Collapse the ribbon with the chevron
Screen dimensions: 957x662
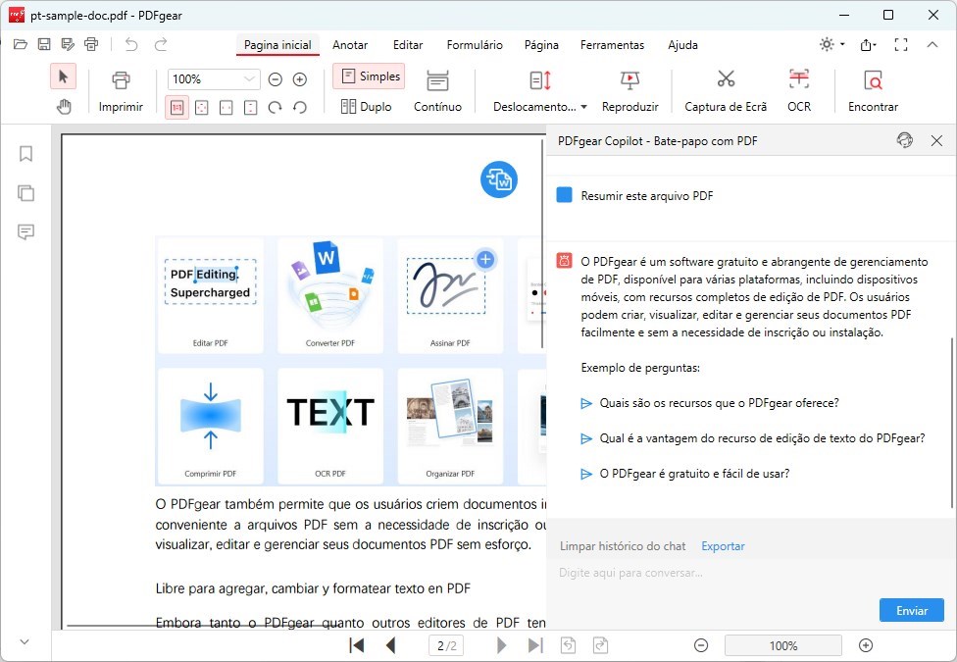932,44
